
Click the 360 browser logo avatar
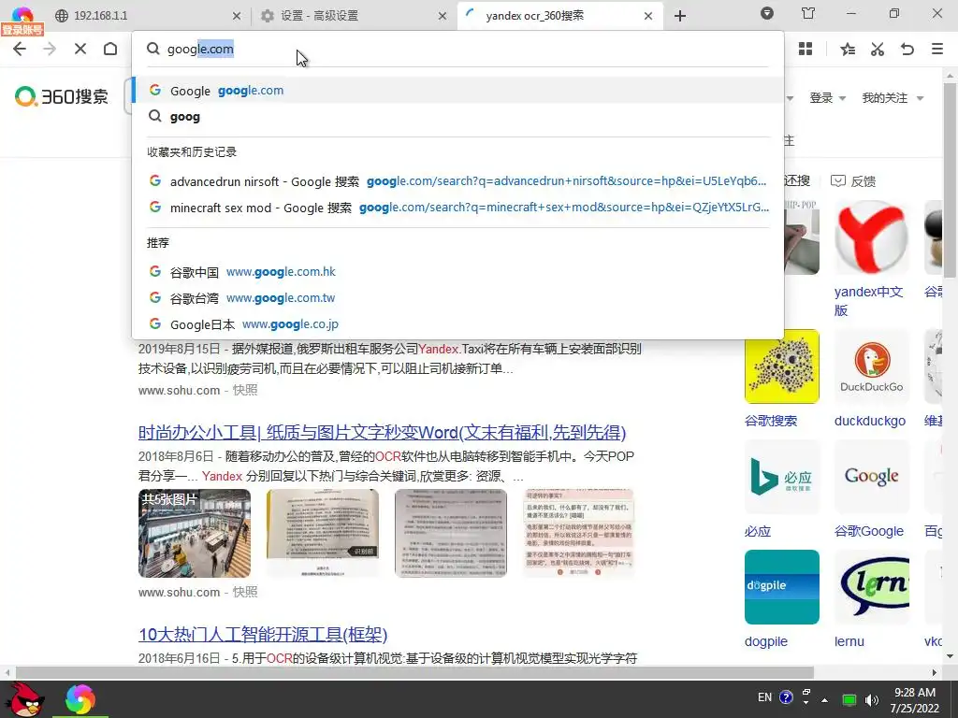22,13
